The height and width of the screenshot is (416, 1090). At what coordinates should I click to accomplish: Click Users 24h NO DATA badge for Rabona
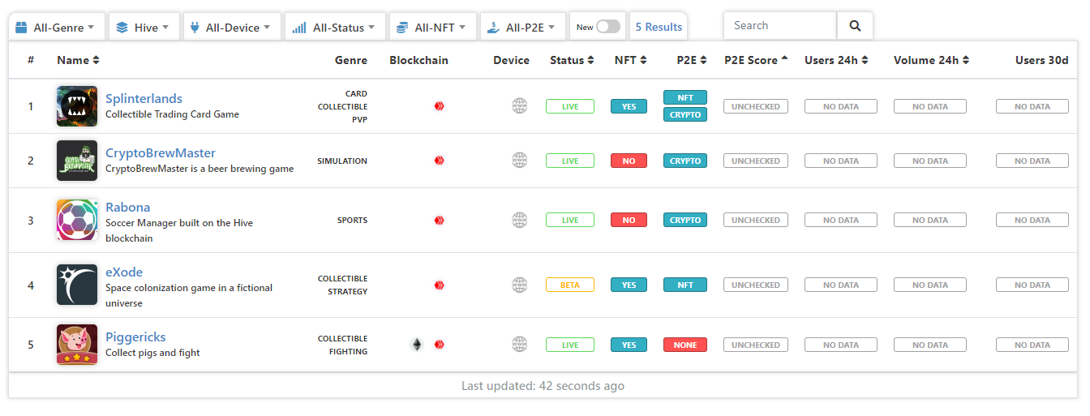pos(841,220)
